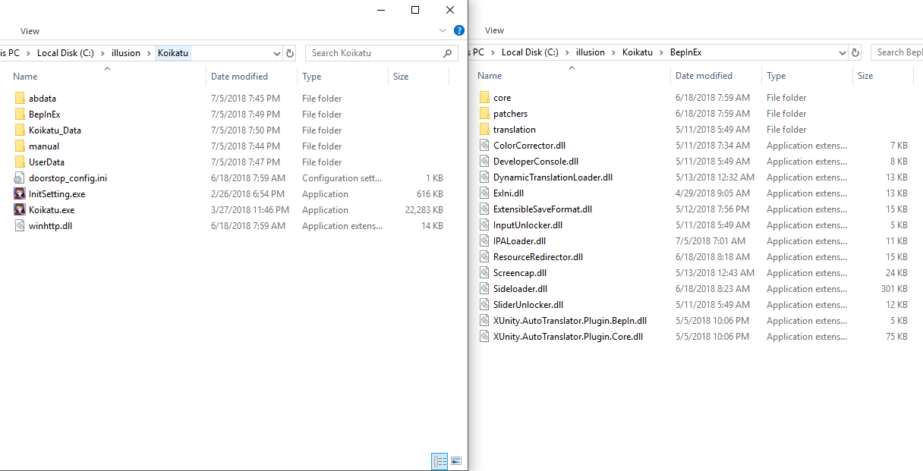Open the BepInEx folder icon in left window

[x=20, y=115]
